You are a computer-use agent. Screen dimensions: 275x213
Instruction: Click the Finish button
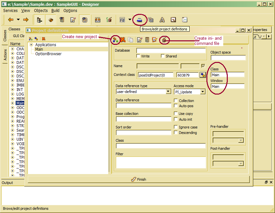click(x=138, y=179)
